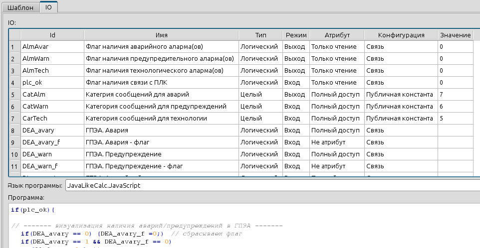Select the plc_ok Id cell

click(52, 83)
